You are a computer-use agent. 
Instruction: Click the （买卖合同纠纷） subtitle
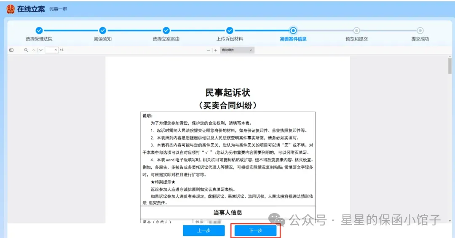point(228,105)
